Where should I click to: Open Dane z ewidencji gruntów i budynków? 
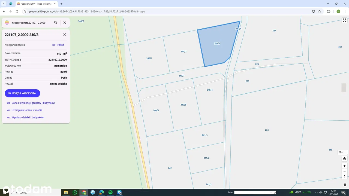(x=33, y=103)
